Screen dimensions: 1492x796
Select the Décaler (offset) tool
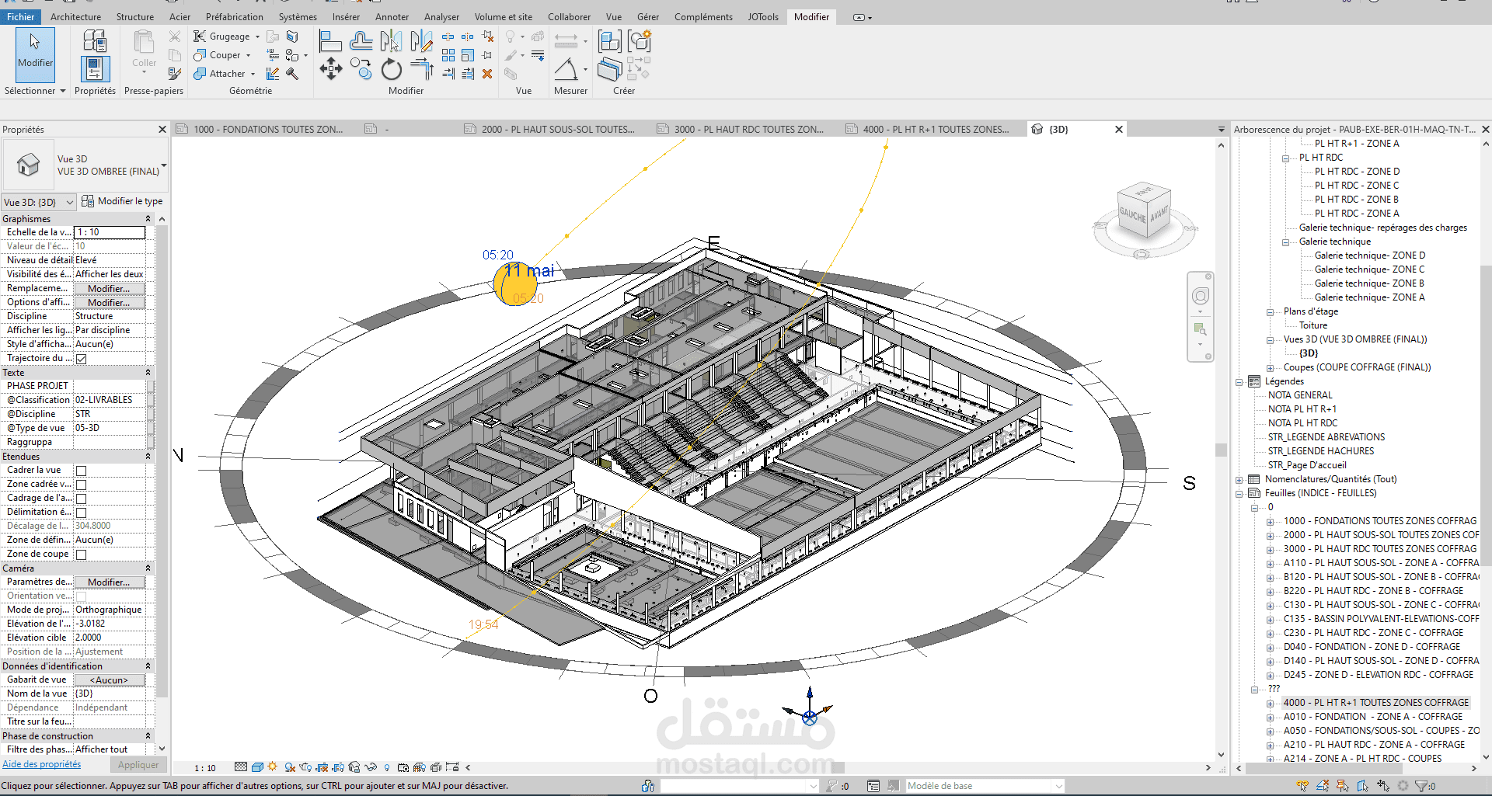coord(361,40)
